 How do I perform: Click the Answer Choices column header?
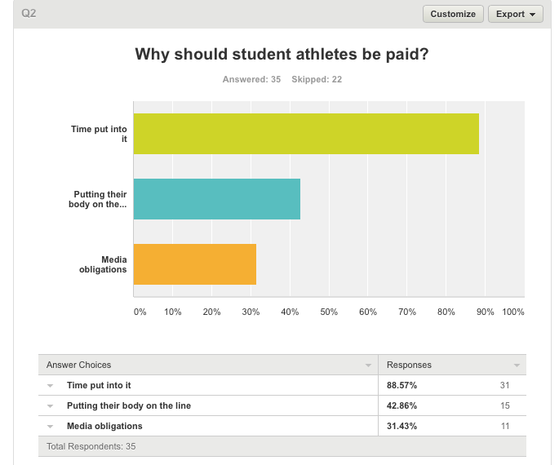click(79, 365)
